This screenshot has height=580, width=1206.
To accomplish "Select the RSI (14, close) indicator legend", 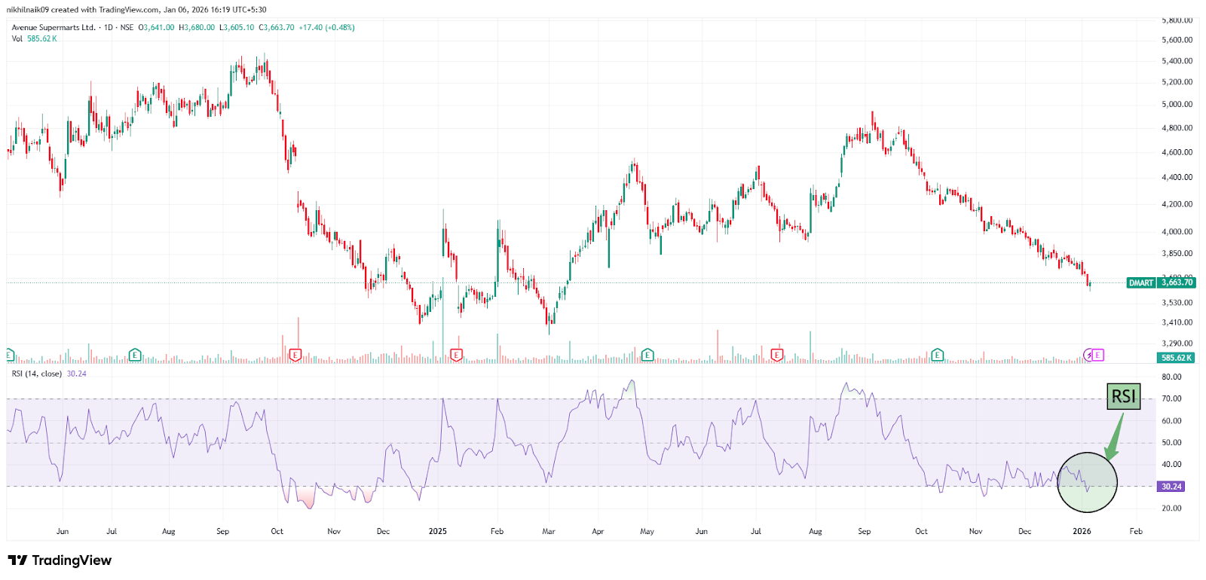I will point(37,374).
